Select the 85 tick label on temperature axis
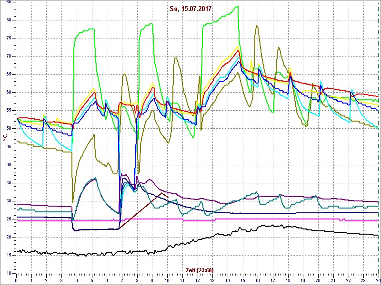The height and width of the screenshot is (285, 381). pos(9,20)
